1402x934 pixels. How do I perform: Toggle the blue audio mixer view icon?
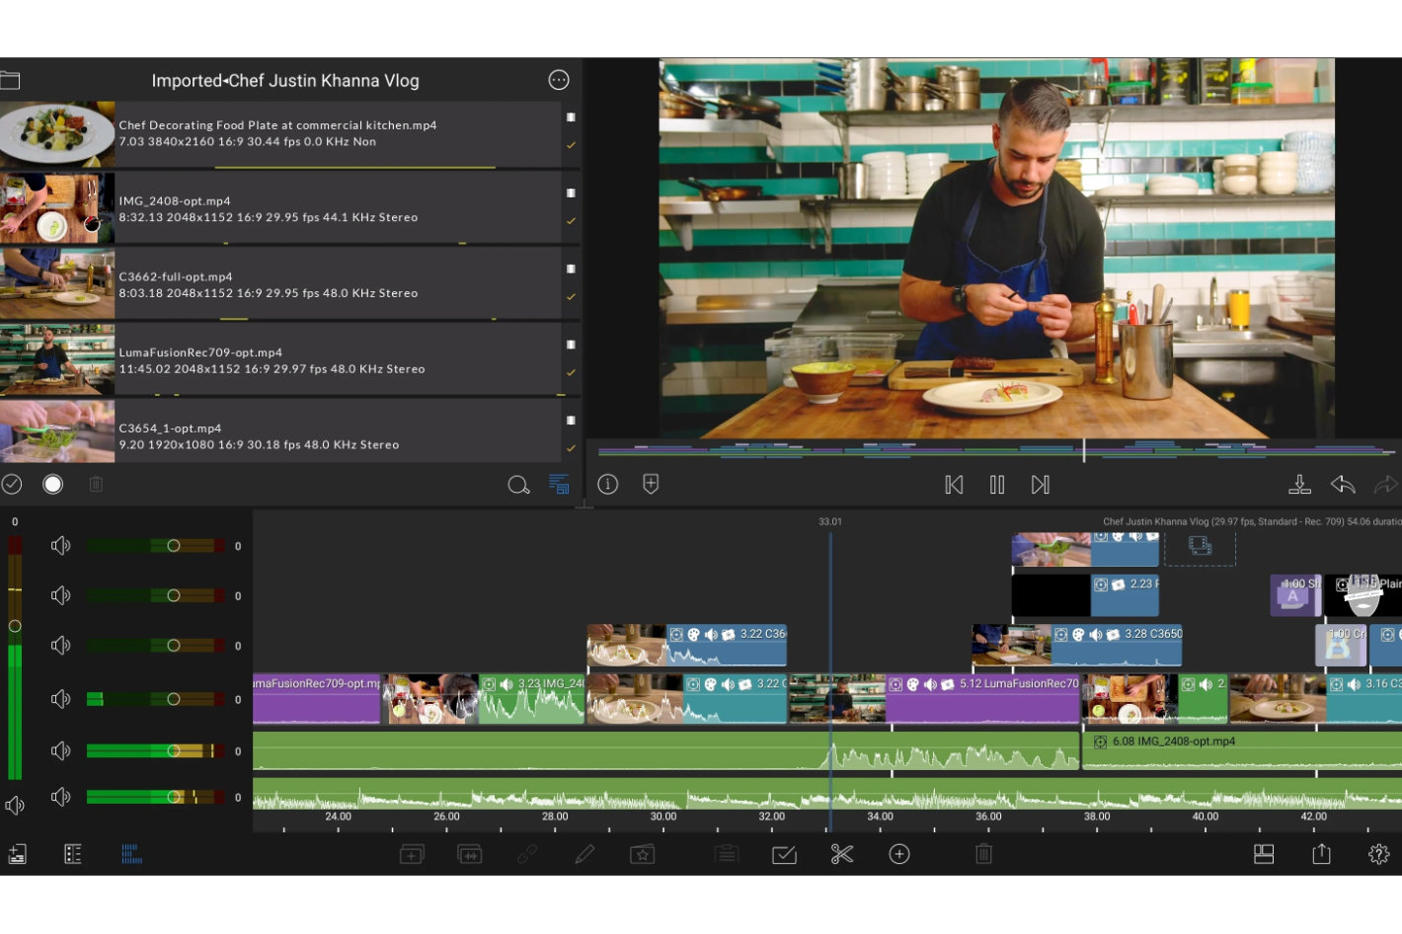tap(131, 854)
